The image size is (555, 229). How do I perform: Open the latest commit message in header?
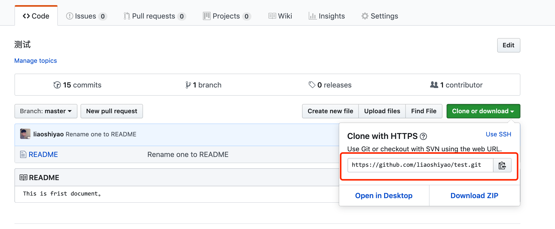tap(101, 134)
